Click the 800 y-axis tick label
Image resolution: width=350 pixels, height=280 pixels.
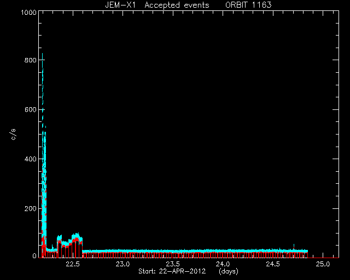tap(31, 60)
